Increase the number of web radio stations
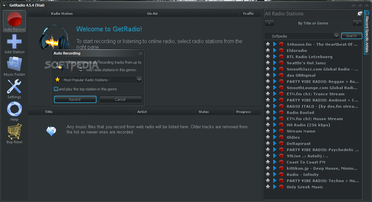372x202 pixels. click(x=81, y=68)
